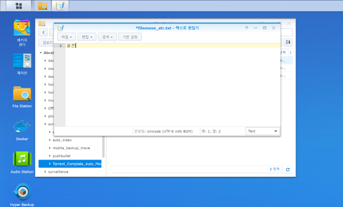This screenshot has height=207, width=343.
Task: Open column options in File Station header
Action: pos(290,53)
